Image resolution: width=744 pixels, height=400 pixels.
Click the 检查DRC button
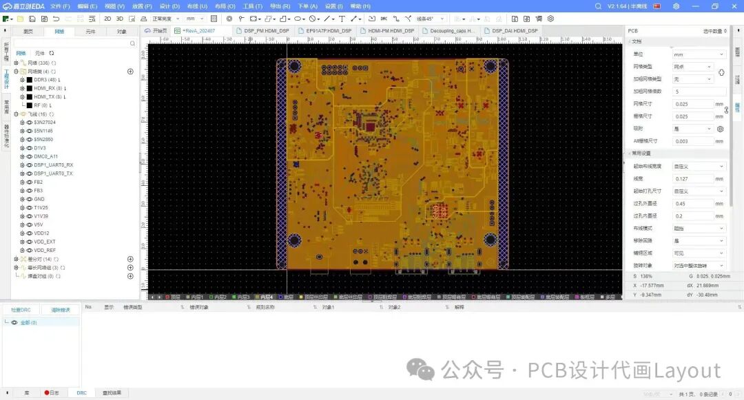(x=21, y=310)
